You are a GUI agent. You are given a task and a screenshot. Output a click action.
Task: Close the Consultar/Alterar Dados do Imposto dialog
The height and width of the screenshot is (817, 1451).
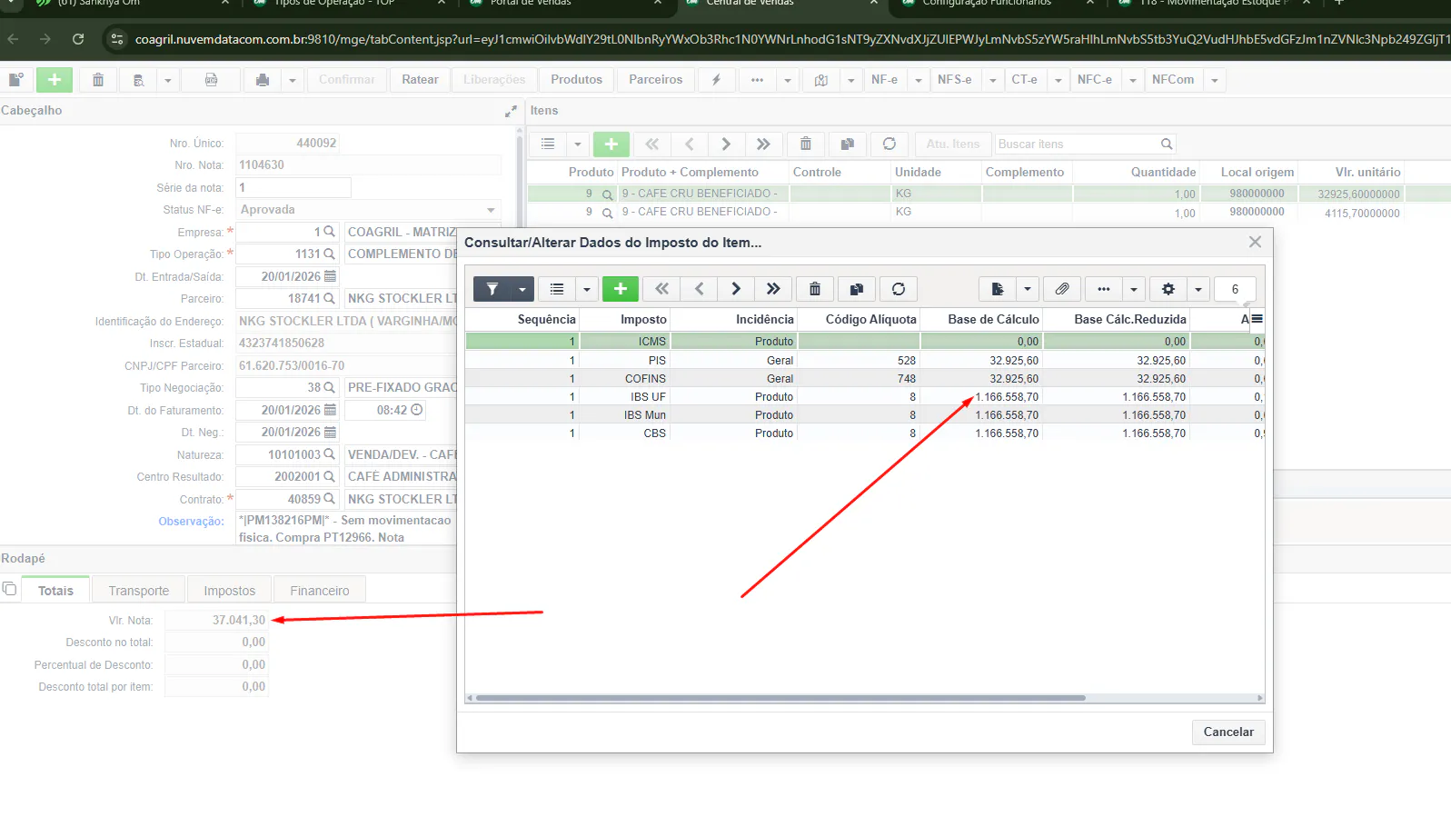(1255, 242)
